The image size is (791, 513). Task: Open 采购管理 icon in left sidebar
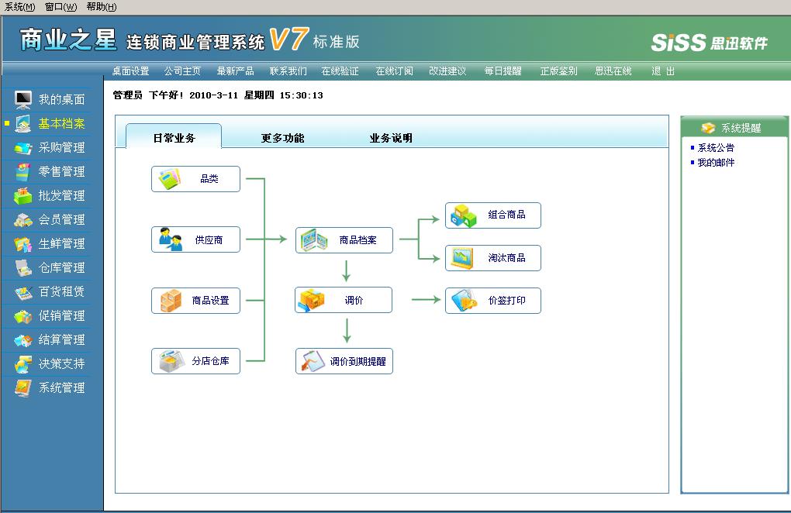pyautogui.click(x=23, y=147)
